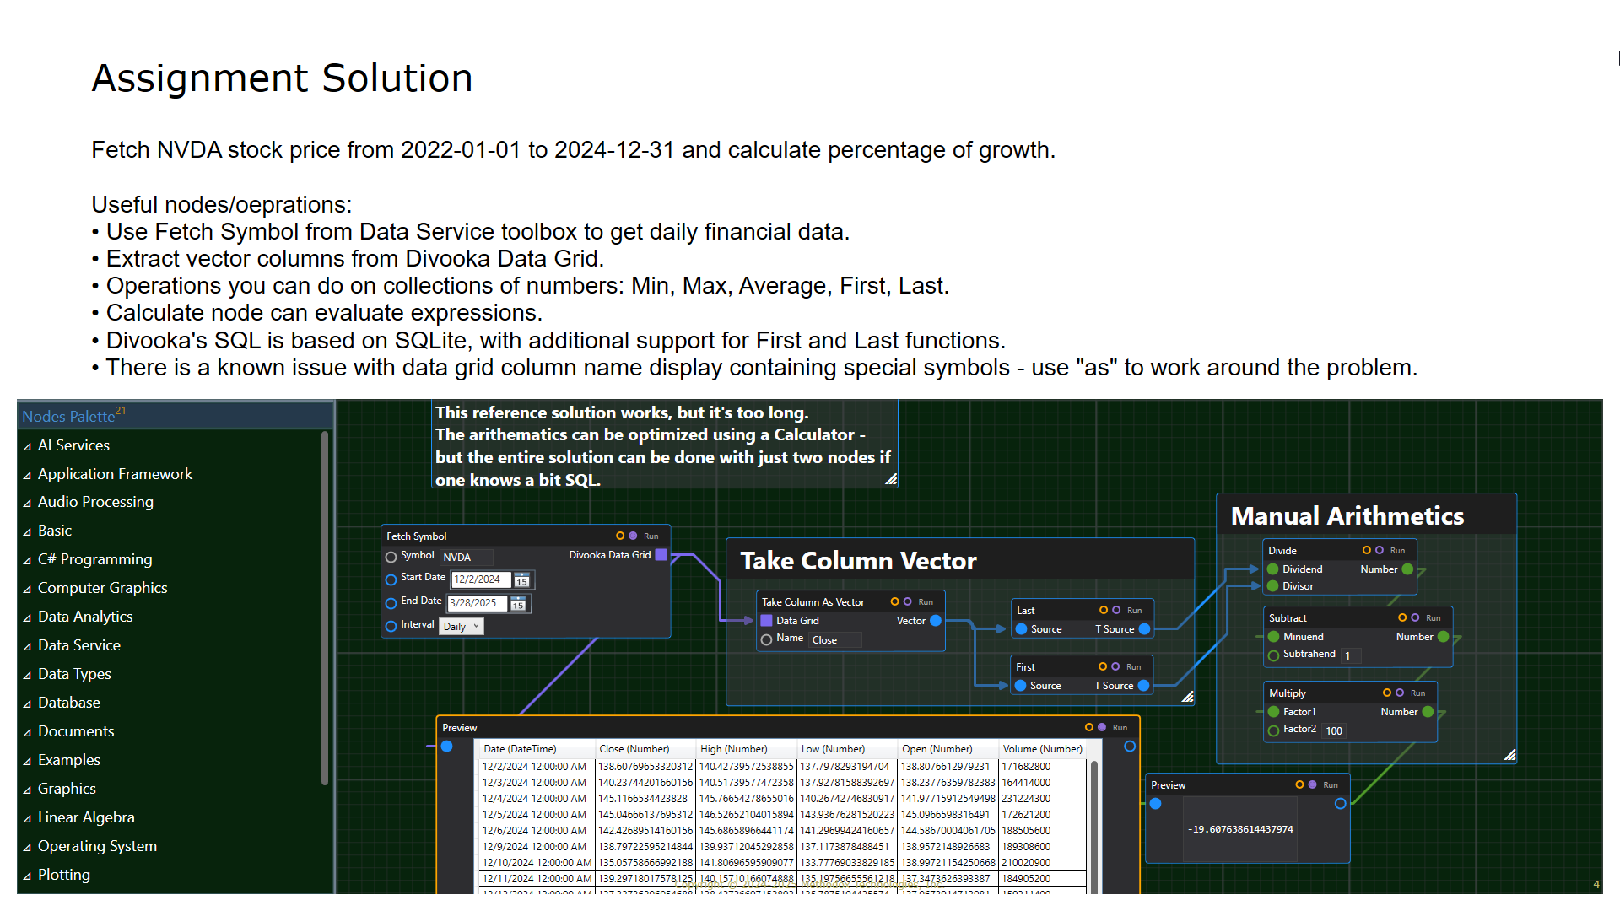Select Data Types in Nodes Palette
The image size is (1620, 911).
(74, 674)
